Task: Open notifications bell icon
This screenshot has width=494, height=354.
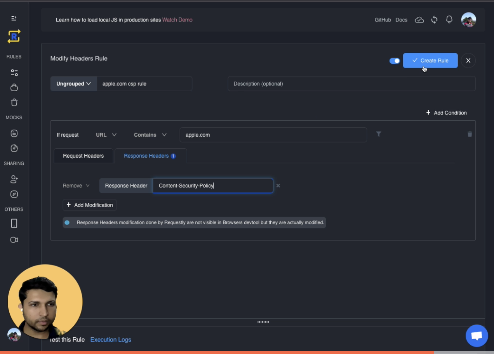Action: (449, 19)
